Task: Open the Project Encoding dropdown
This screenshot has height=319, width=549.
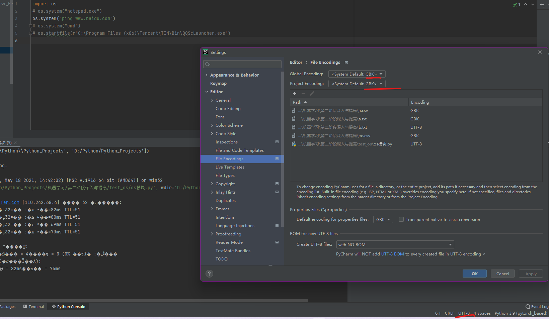Action: point(357,84)
